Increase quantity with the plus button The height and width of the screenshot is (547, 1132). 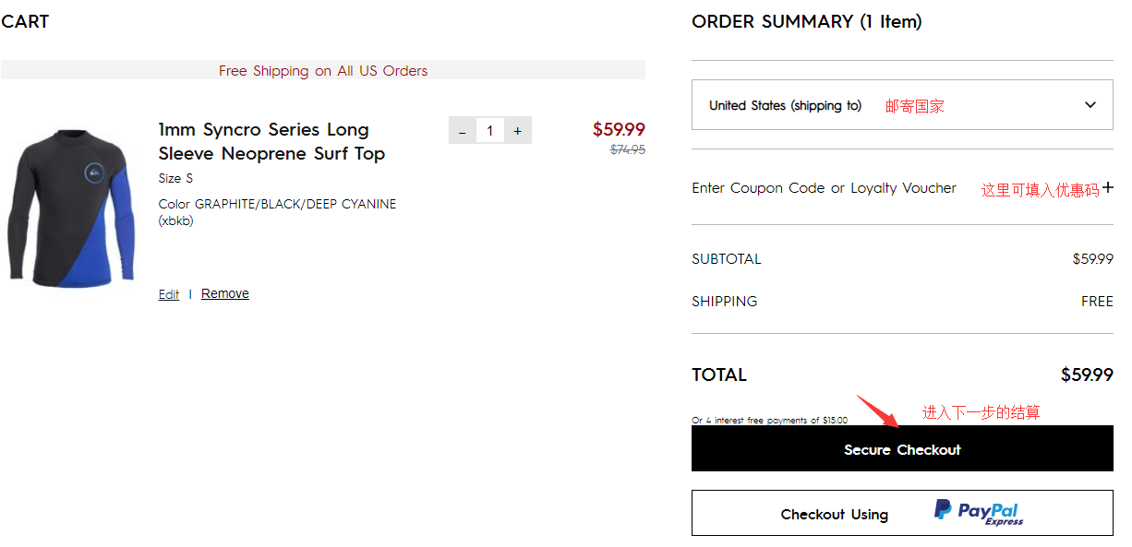pos(518,131)
